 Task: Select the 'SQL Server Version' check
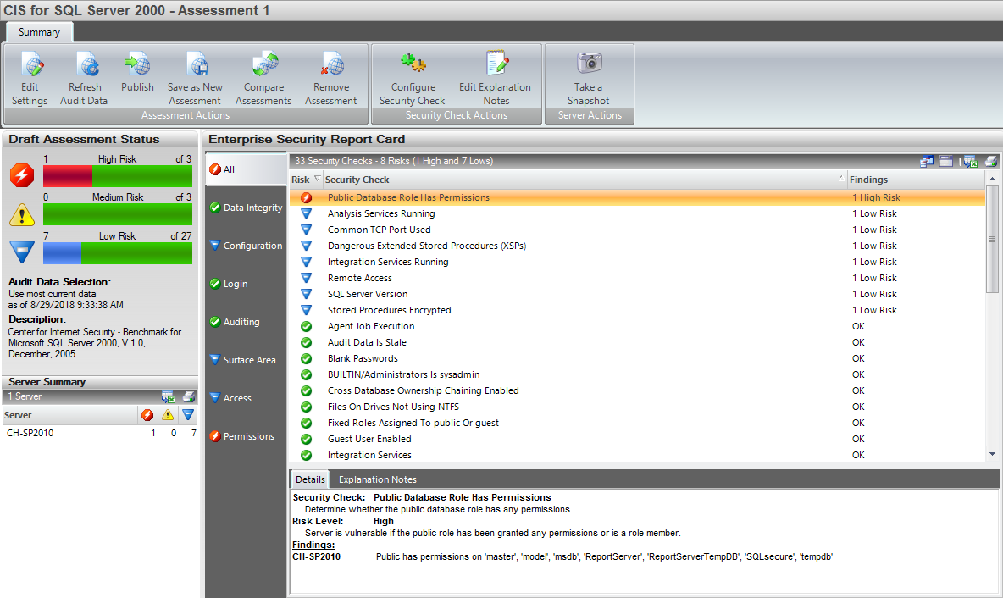coord(637,294)
